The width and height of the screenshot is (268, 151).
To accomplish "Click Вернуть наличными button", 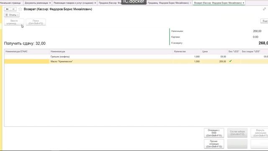I will [x=260, y=133].
